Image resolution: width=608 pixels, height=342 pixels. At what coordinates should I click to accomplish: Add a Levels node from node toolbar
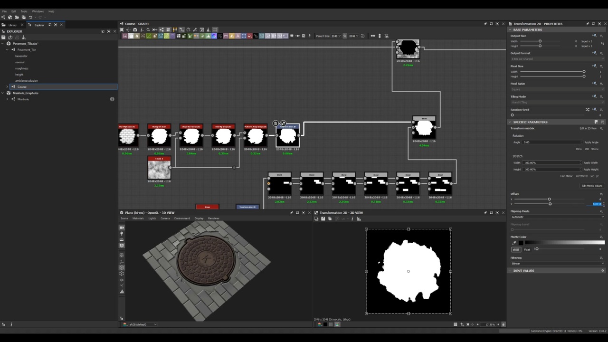click(x=208, y=36)
